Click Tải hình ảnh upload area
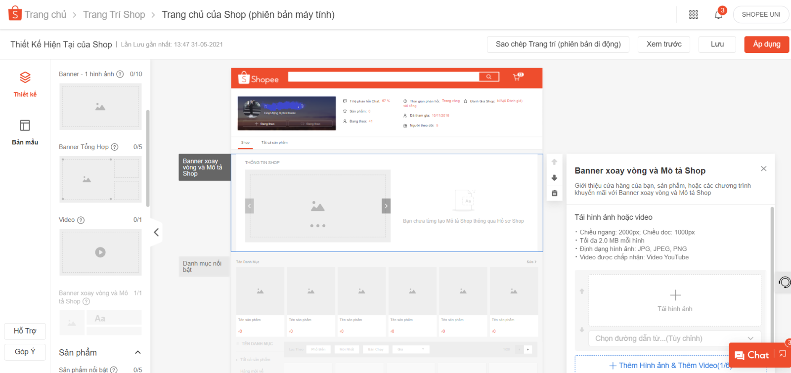The image size is (791, 373). point(675,300)
